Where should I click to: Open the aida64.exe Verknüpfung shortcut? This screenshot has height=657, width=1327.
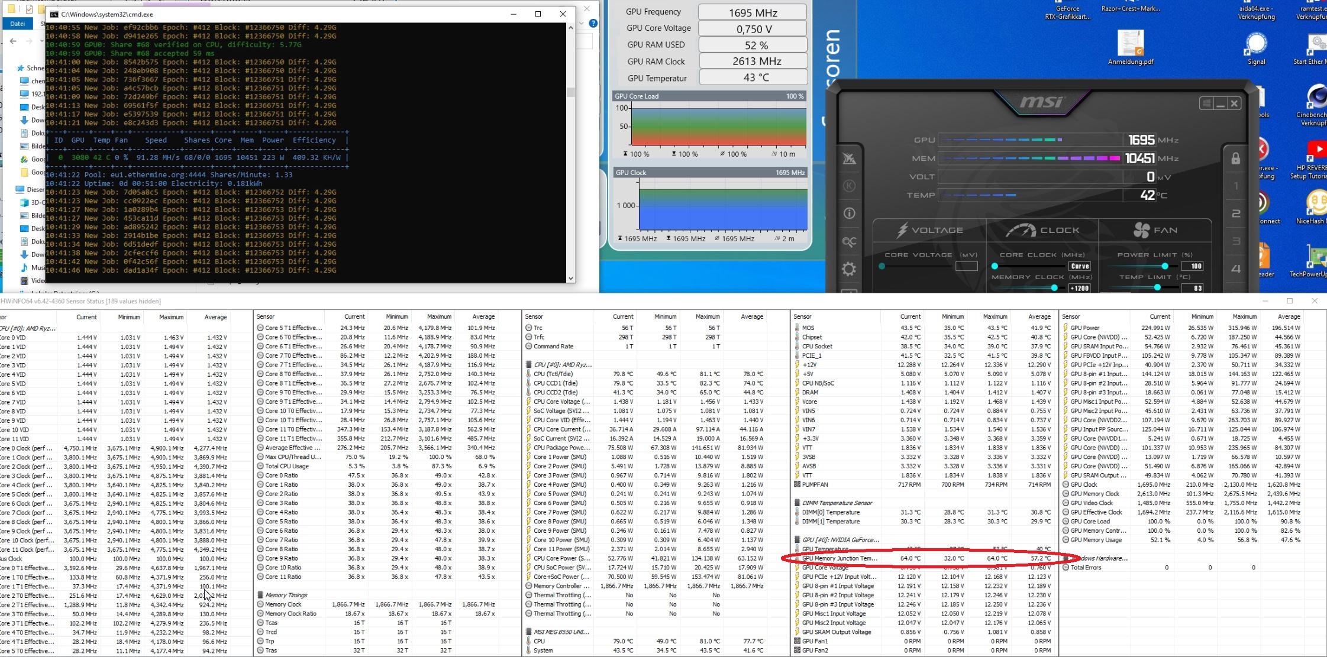(1256, 12)
